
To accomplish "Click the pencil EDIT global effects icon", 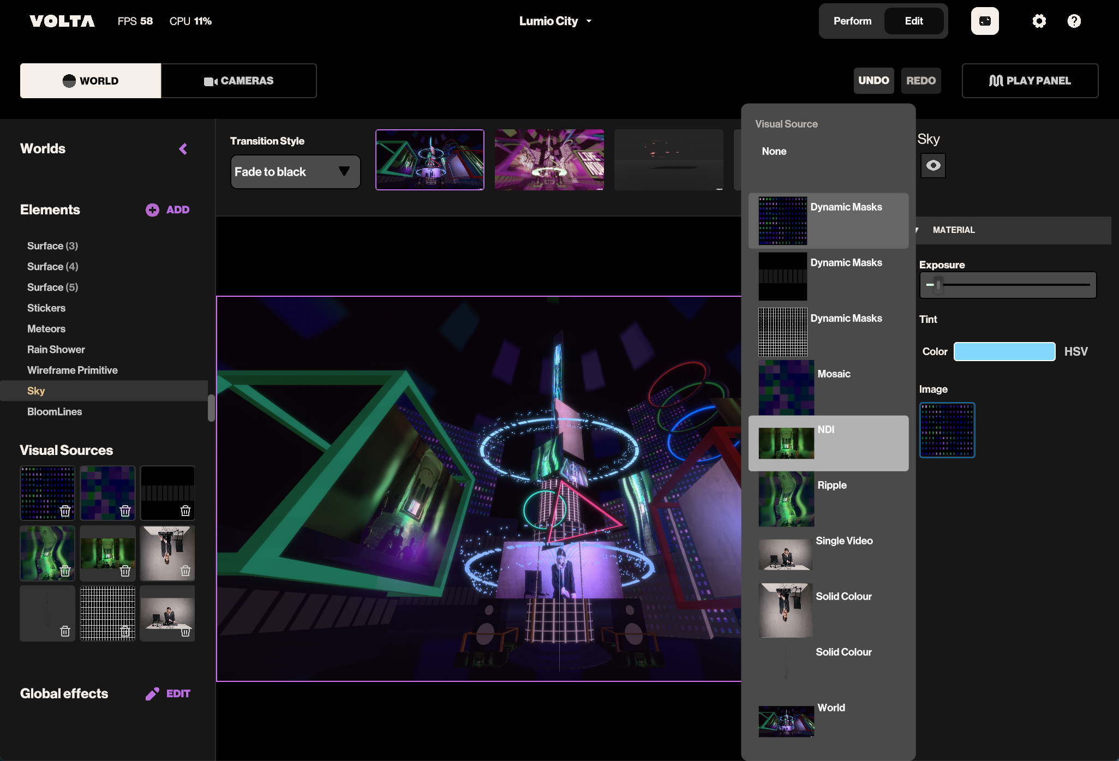I will [152, 693].
